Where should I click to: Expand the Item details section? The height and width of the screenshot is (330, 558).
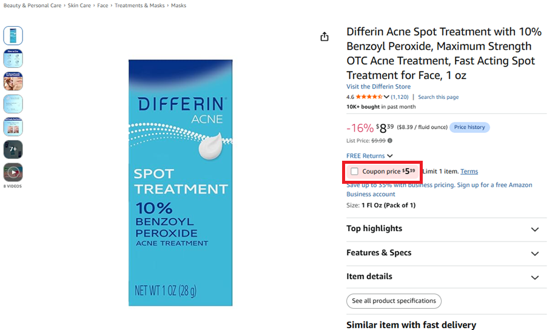coord(446,277)
